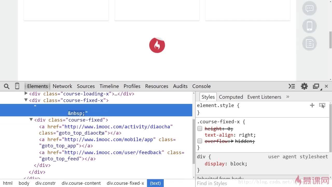Image resolution: width=332 pixels, height=187 pixels.
Task: Click the closing </div> of course-fixed
Action: pos(42,165)
